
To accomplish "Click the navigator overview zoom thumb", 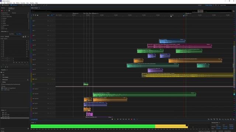I will click(x=200, y=11).
